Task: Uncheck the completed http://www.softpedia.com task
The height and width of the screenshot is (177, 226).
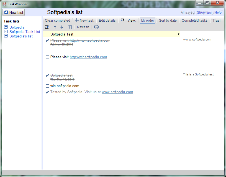Action: pos(47,41)
